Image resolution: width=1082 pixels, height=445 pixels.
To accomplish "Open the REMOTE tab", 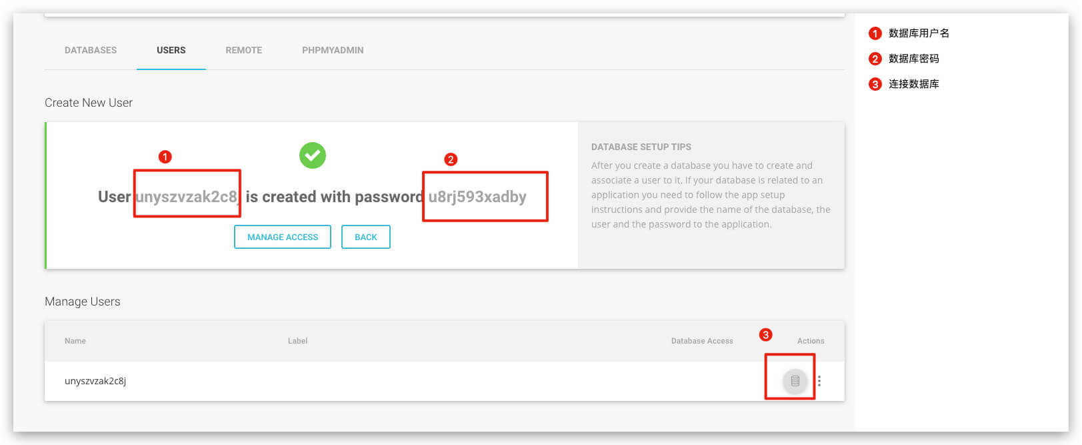I will [x=243, y=50].
